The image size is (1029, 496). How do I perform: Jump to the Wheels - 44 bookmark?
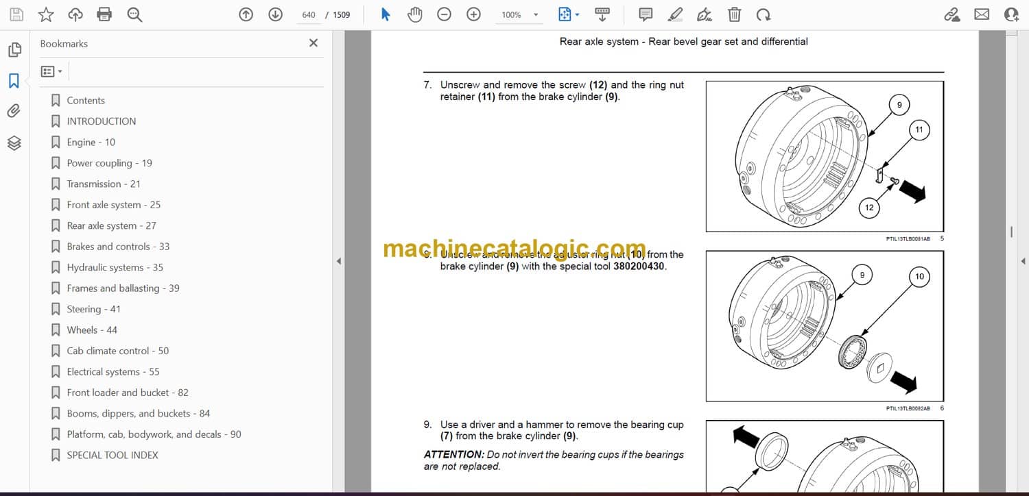[92, 330]
